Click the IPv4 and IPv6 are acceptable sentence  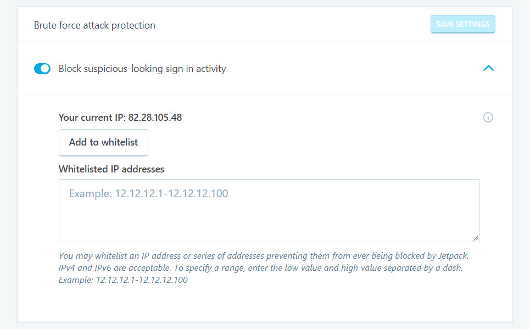click(115, 268)
